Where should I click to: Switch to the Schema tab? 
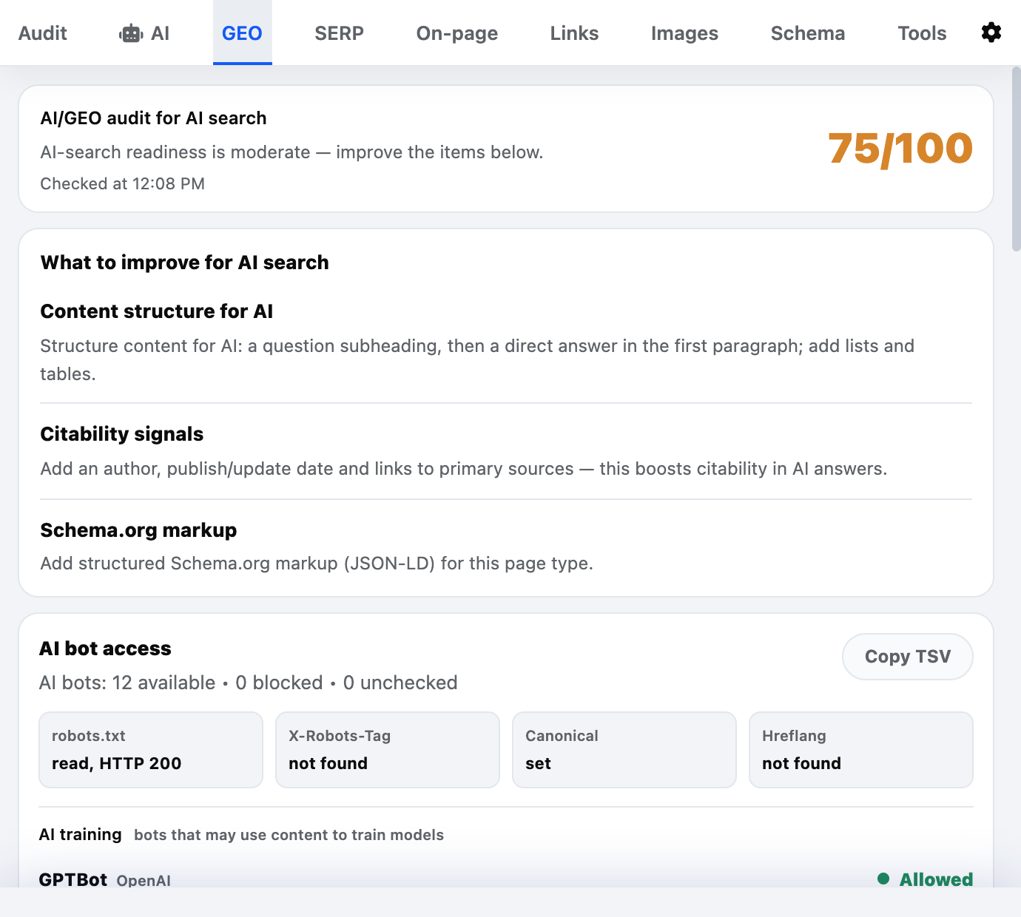(808, 33)
